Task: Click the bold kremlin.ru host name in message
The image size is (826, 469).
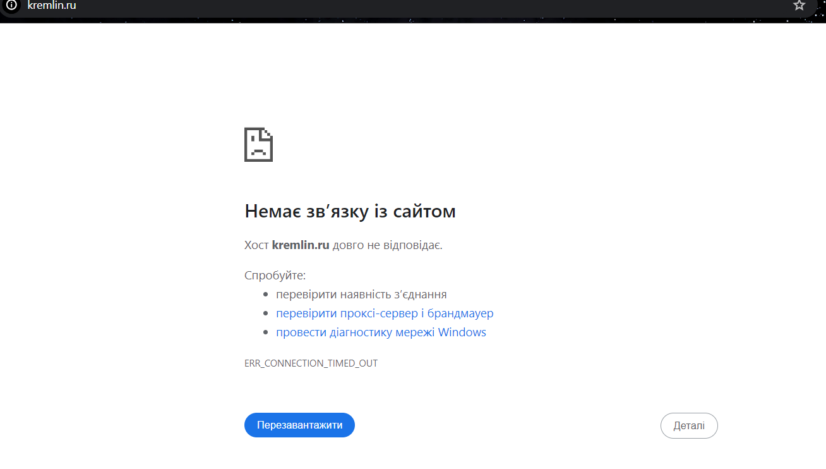Action: pyautogui.click(x=301, y=245)
